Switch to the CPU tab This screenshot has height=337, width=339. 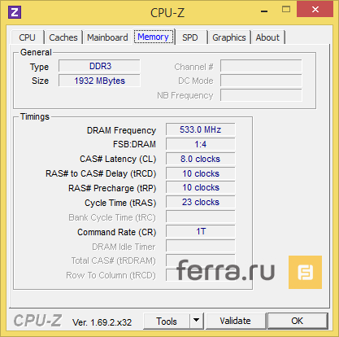point(28,37)
